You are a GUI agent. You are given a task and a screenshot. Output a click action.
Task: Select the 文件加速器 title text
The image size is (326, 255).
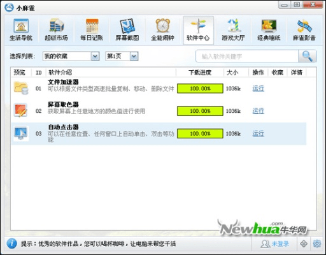(x=63, y=82)
